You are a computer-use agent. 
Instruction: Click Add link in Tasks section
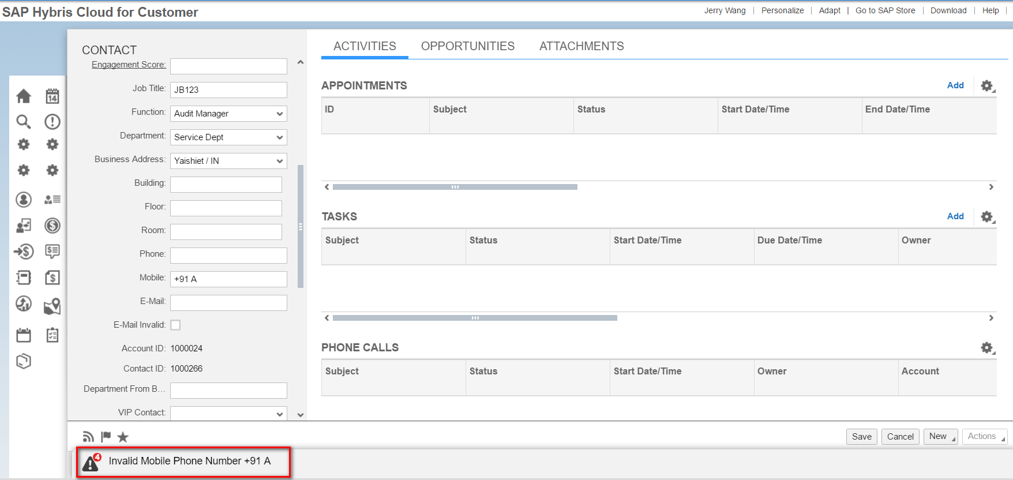pos(955,216)
